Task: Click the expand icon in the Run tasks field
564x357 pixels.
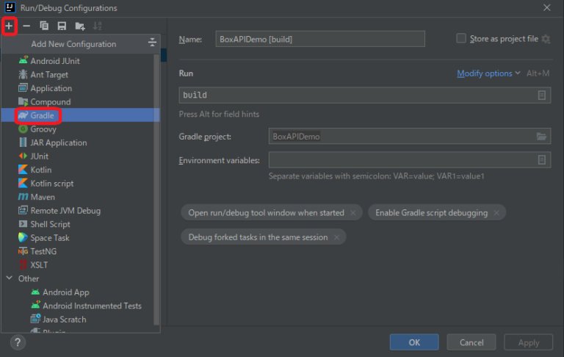Action: point(542,95)
